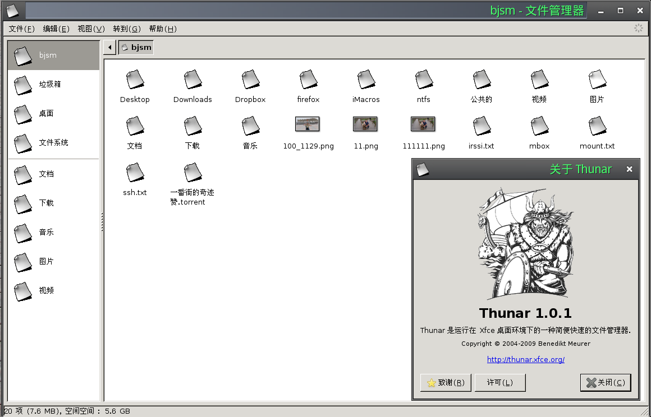The width and height of the screenshot is (651, 417).
Task: Open 桌面 shortcut in sidebar
Action: tap(53, 114)
